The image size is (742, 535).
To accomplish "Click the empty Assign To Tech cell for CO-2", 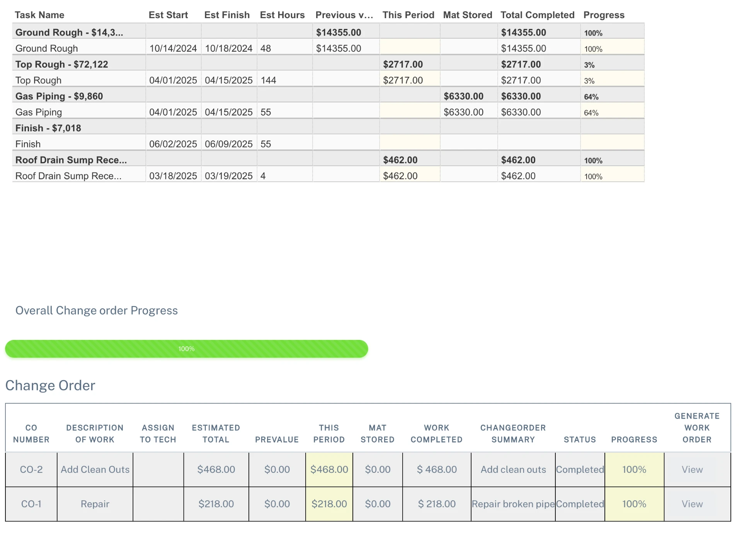I will tap(158, 469).
